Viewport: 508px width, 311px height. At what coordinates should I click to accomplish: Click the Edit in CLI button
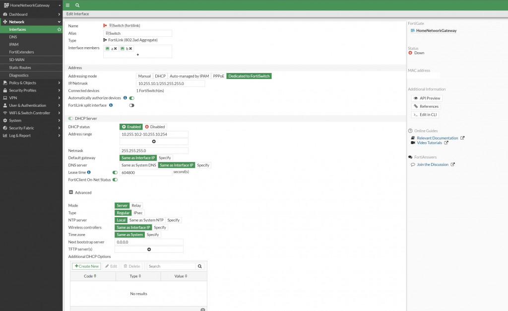[x=425, y=114]
